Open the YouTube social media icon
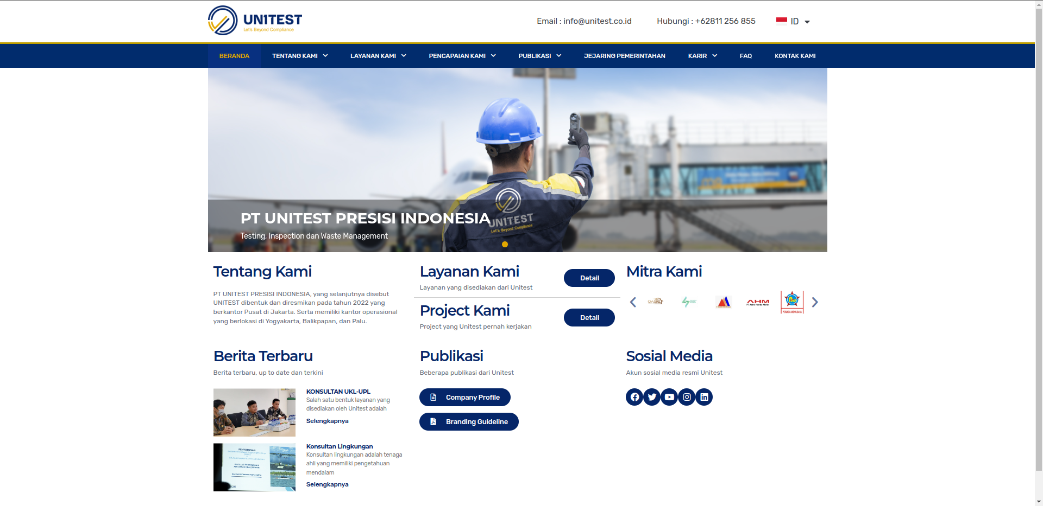This screenshot has height=506, width=1043. coord(669,397)
